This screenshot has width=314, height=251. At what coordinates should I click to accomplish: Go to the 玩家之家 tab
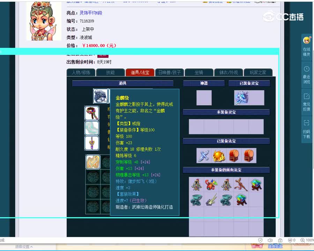[258, 73]
